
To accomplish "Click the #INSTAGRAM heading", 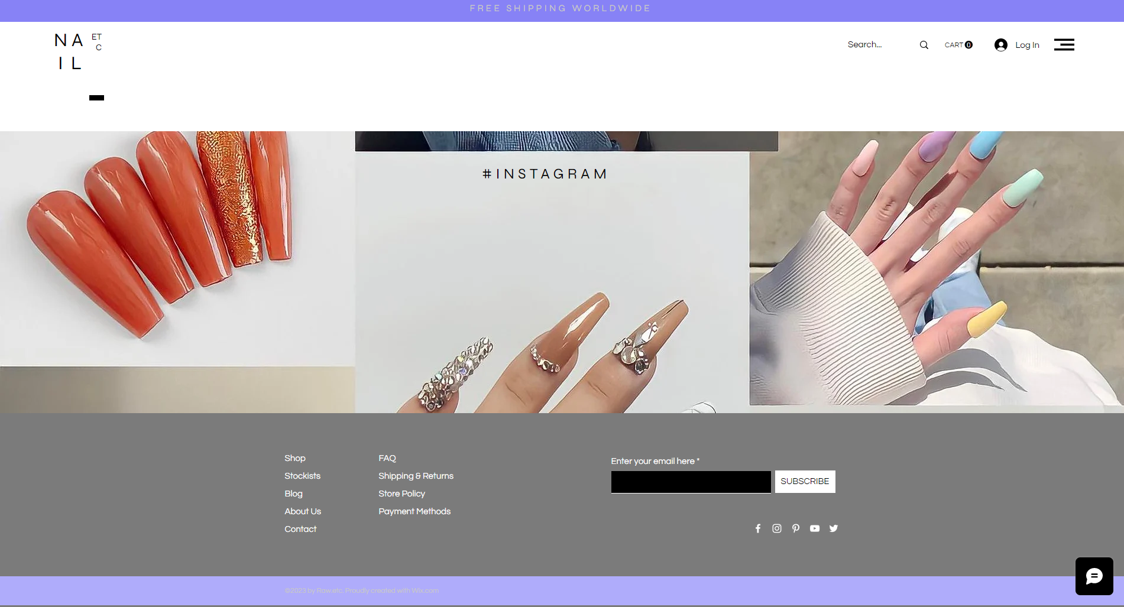I will pos(545,174).
